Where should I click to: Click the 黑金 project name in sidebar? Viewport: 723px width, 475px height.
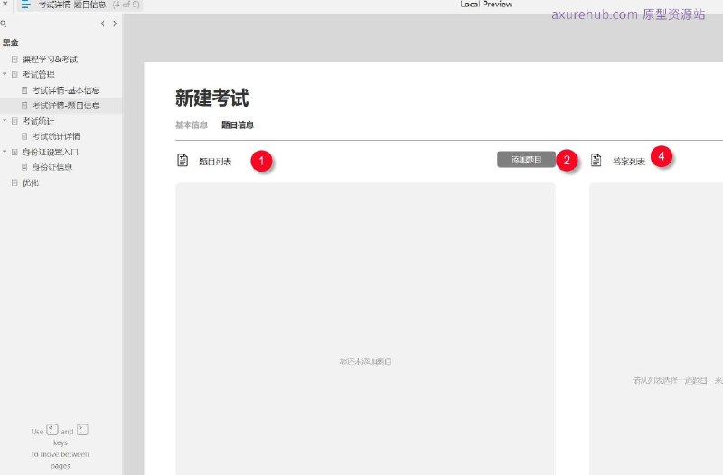click(x=10, y=42)
